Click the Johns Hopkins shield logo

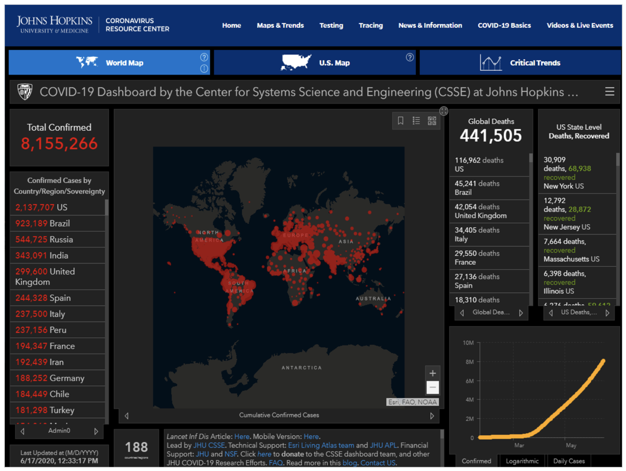coord(25,92)
